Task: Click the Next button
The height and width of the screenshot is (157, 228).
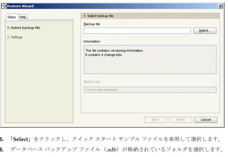Action: 155,120
